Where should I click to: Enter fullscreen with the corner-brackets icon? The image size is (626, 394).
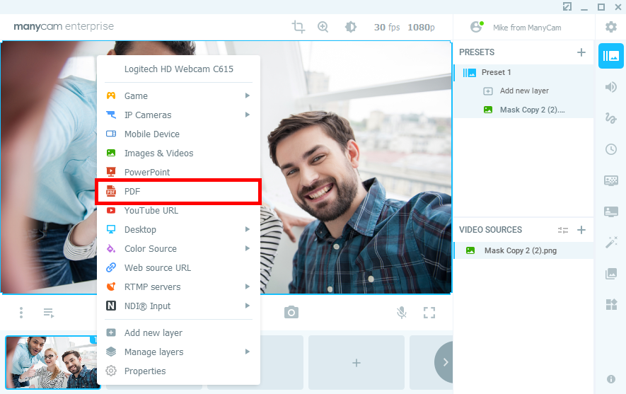point(429,313)
